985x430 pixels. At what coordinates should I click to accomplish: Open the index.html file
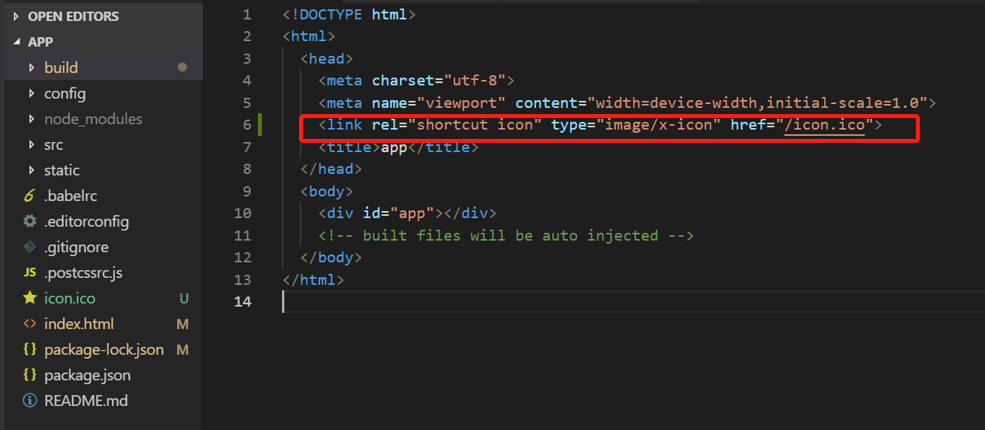tap(78, 324)
